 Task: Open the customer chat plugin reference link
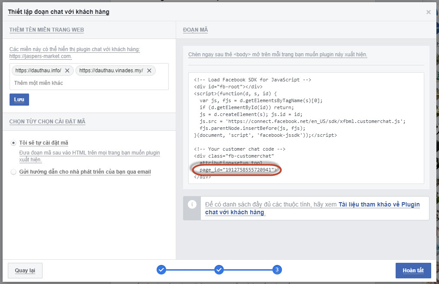(312, 208)
